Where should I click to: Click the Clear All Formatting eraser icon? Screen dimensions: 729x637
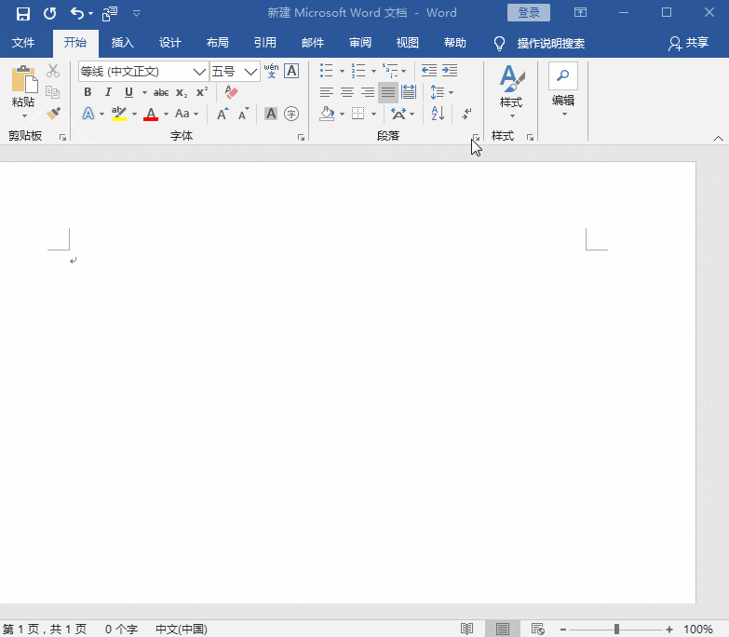tap(232, 92)
